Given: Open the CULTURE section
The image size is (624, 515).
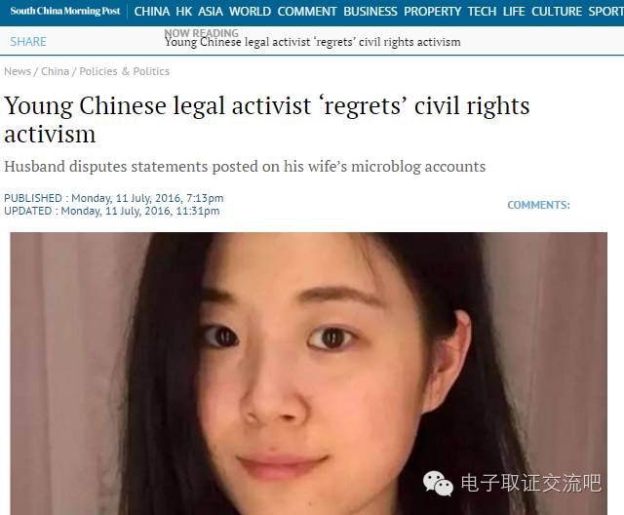Looking at the screenshot, I should pos(557,12).
